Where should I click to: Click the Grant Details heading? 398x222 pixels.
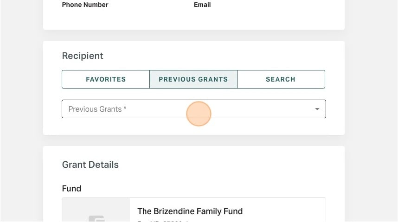[90, 165]
